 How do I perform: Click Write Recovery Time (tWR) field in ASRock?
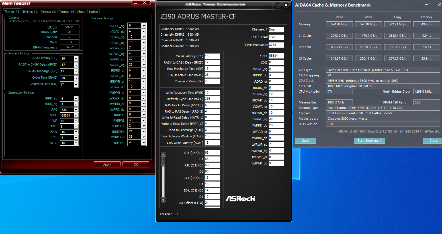pyautogui.click(x=212, y=93)
